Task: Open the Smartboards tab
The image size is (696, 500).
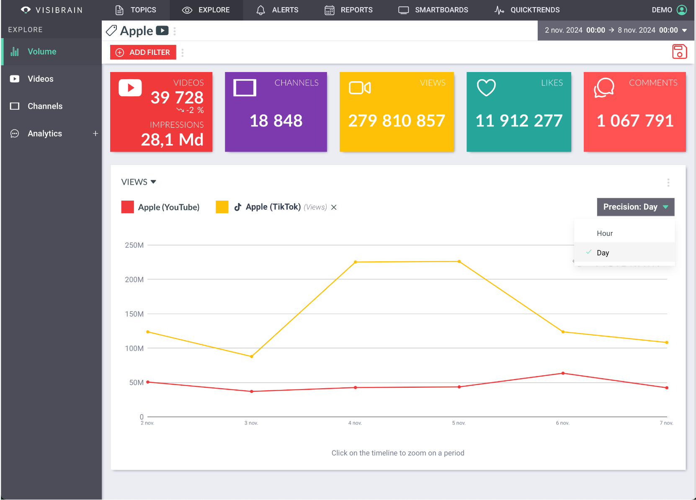Action: click(x=433, y=10)
